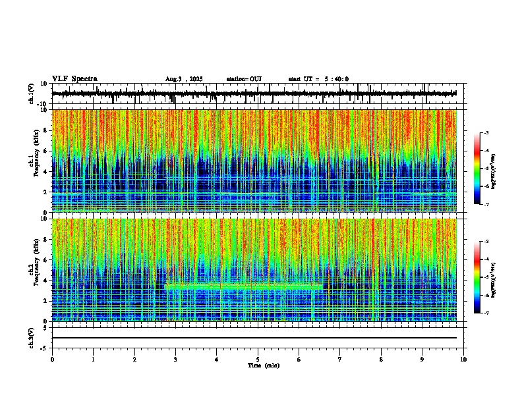Click the ch.1 spectrogram '8' kHz tick label
The width and height of the screenshot is (522, 403).
coord(45,130)
